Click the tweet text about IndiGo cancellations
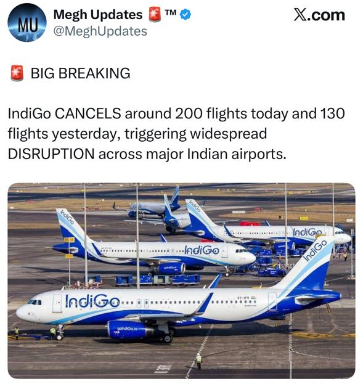The width and height of the screenshot is (363, 389). click(x=176, y=134)
